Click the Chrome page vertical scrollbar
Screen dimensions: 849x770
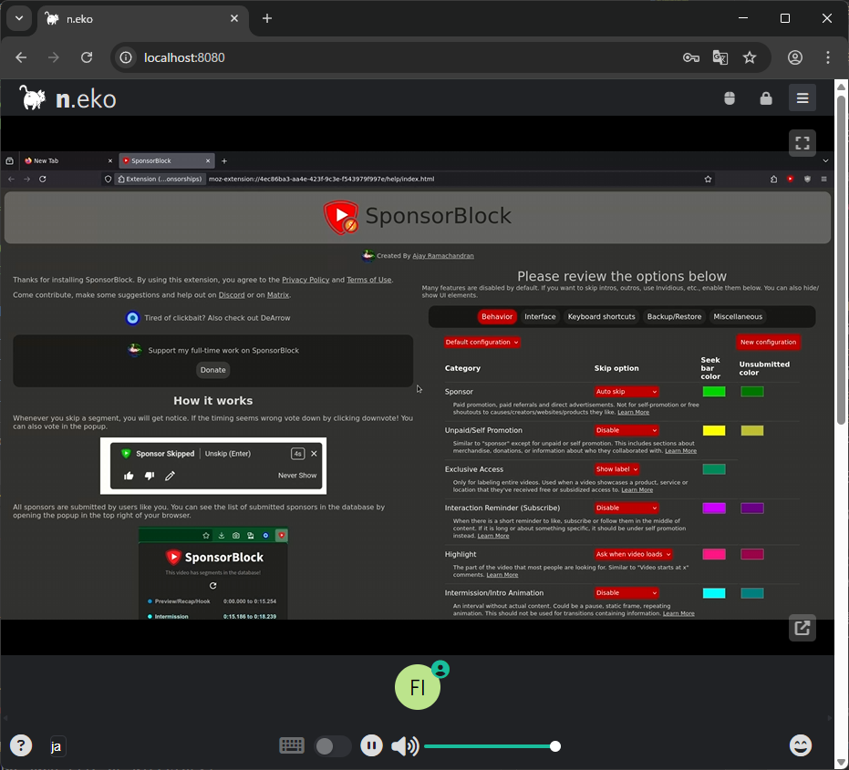pyautogui.click(x=841, y=260)
